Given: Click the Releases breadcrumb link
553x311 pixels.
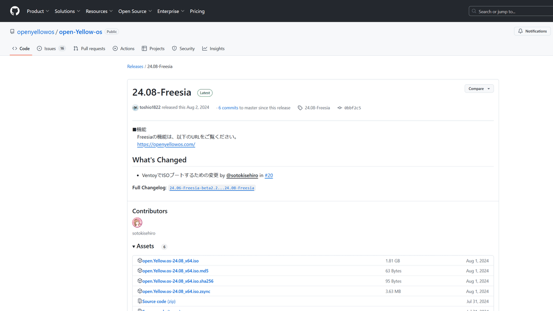Looking at the screenshot, I should pos(135,66).
